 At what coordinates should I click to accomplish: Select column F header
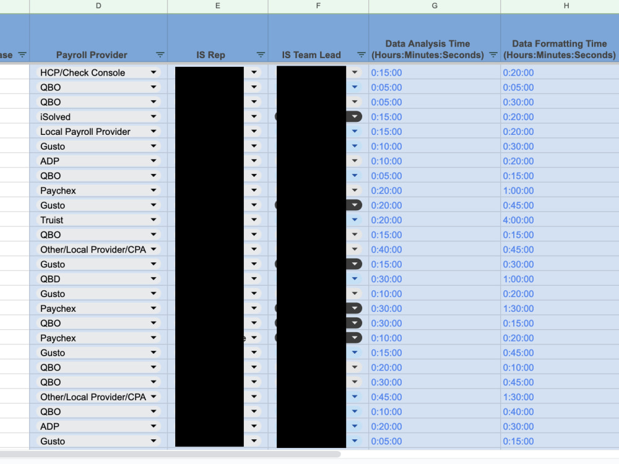pos(318,6)
